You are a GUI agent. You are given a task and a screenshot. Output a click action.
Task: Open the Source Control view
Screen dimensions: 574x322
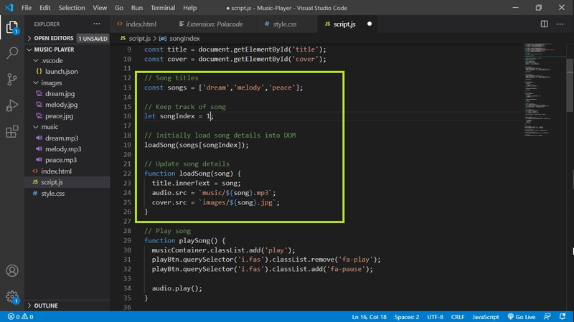[x=12, y=79]
